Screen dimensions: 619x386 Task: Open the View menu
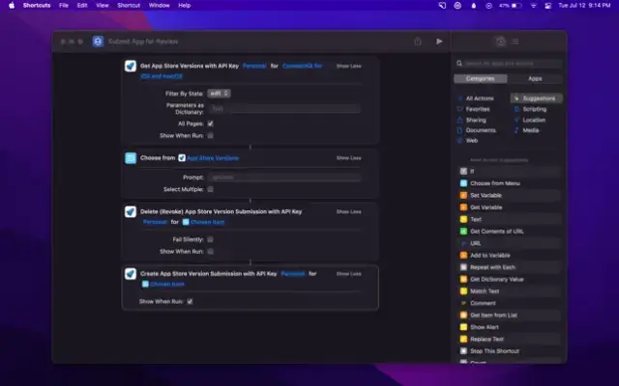(x=103, y=6)
